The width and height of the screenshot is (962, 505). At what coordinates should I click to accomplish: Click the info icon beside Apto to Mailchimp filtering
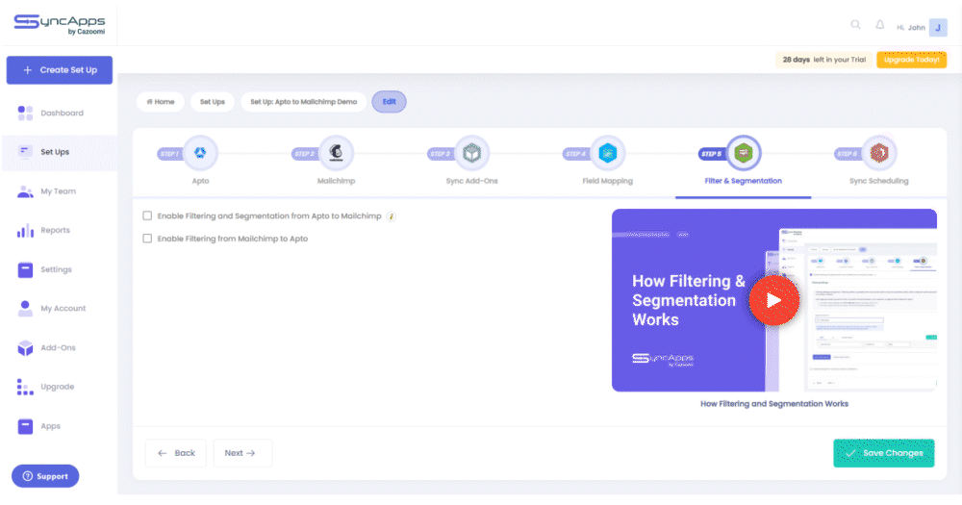coord(391,216)
